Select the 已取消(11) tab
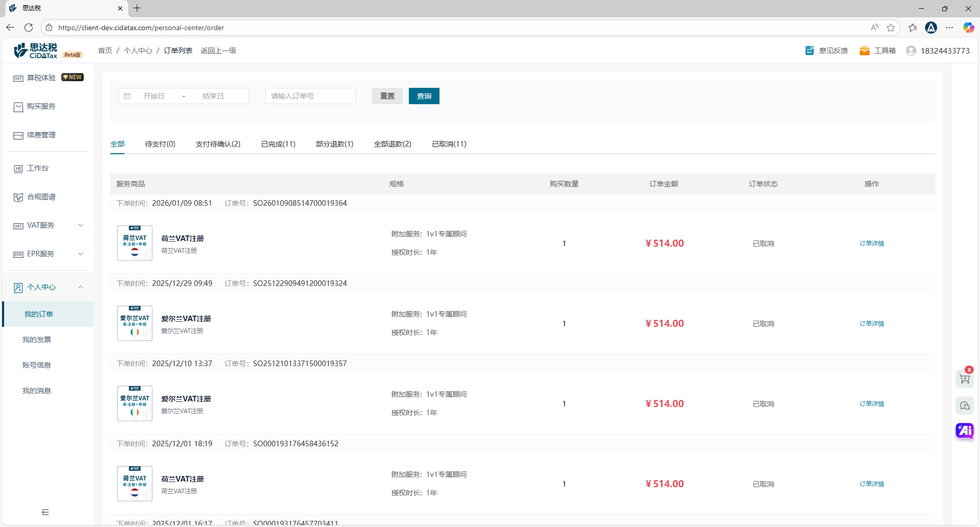 click(449, 144)
